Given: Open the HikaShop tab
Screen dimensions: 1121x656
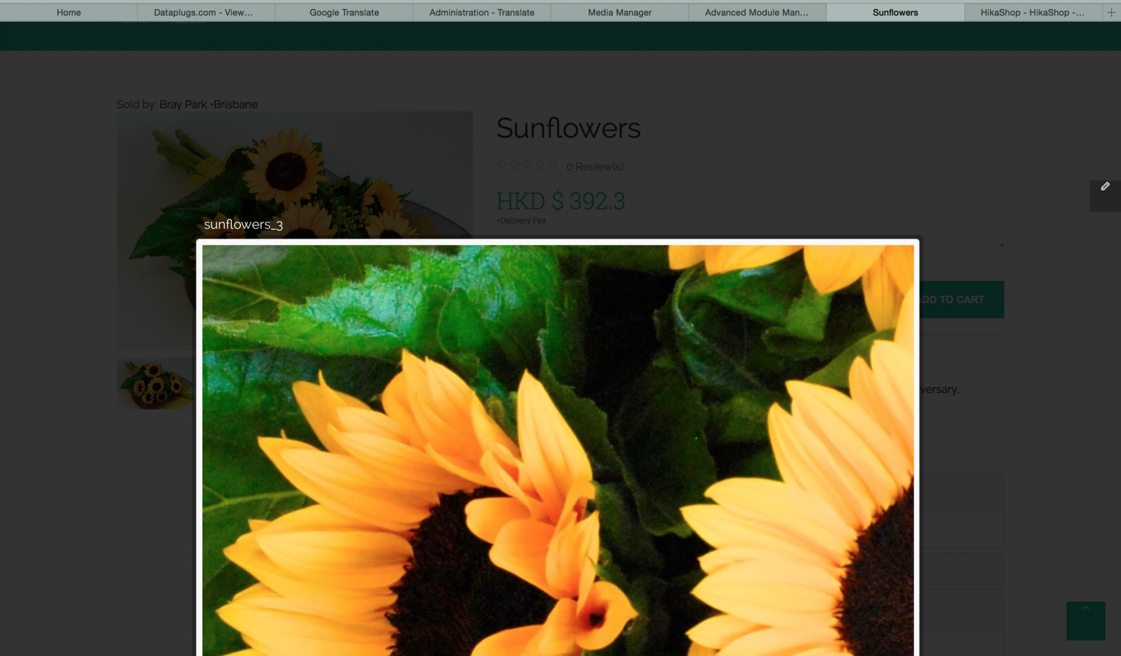Looking at the screenshot, I should tap(1032, 12).
